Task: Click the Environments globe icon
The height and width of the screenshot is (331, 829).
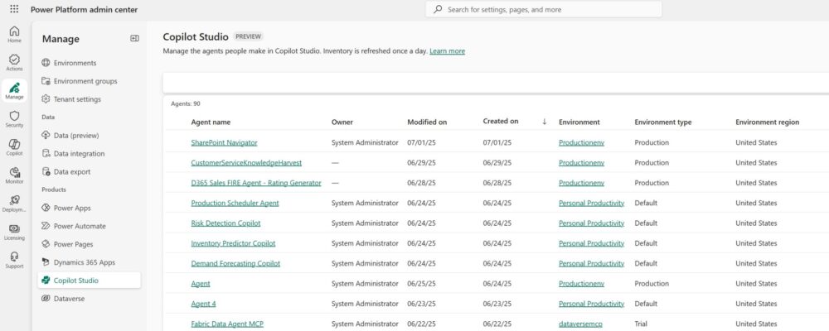Action: coord(46,63)
